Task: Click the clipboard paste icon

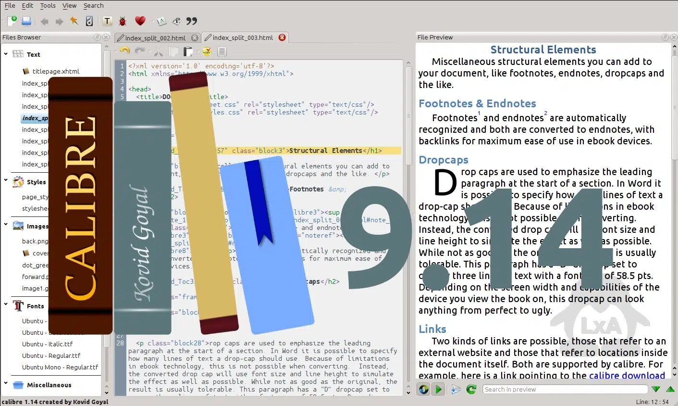Action: (188, 51)
